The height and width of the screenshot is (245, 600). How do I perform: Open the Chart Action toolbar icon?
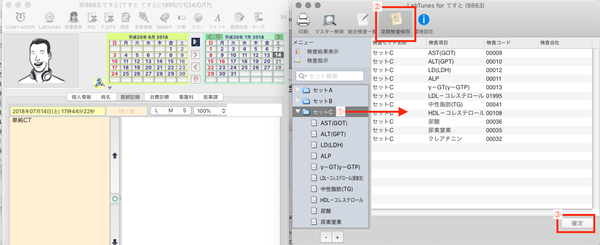pyautogui.click(x=20, y=18)
